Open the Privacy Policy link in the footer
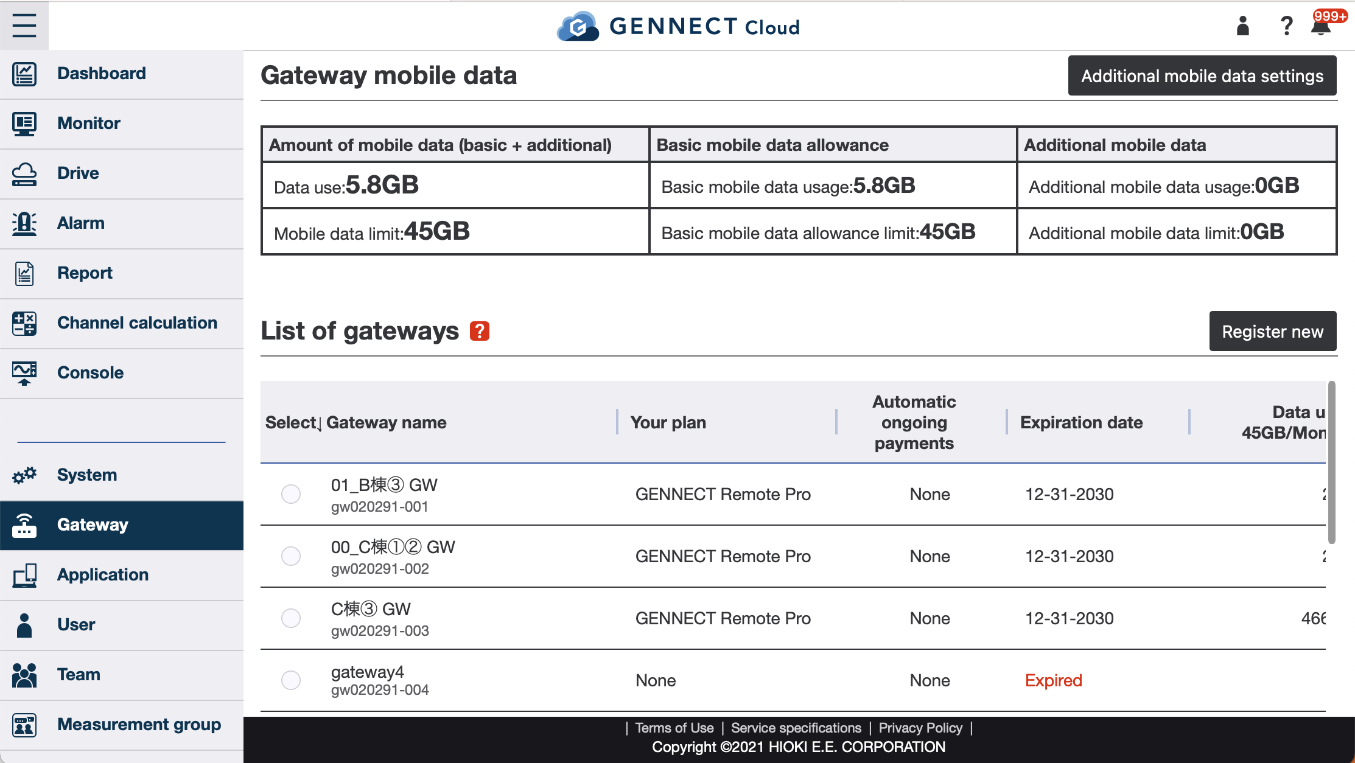Viewport: 1355px width, 763px height. [x=920, y=728]
